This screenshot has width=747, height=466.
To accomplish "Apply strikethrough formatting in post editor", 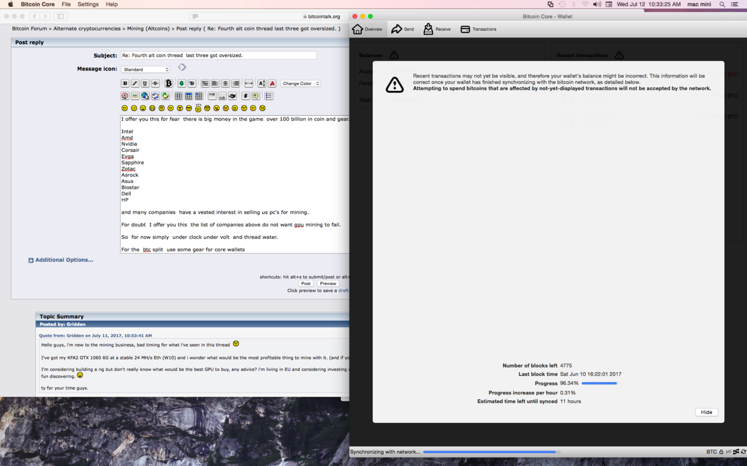I will 155,83.
